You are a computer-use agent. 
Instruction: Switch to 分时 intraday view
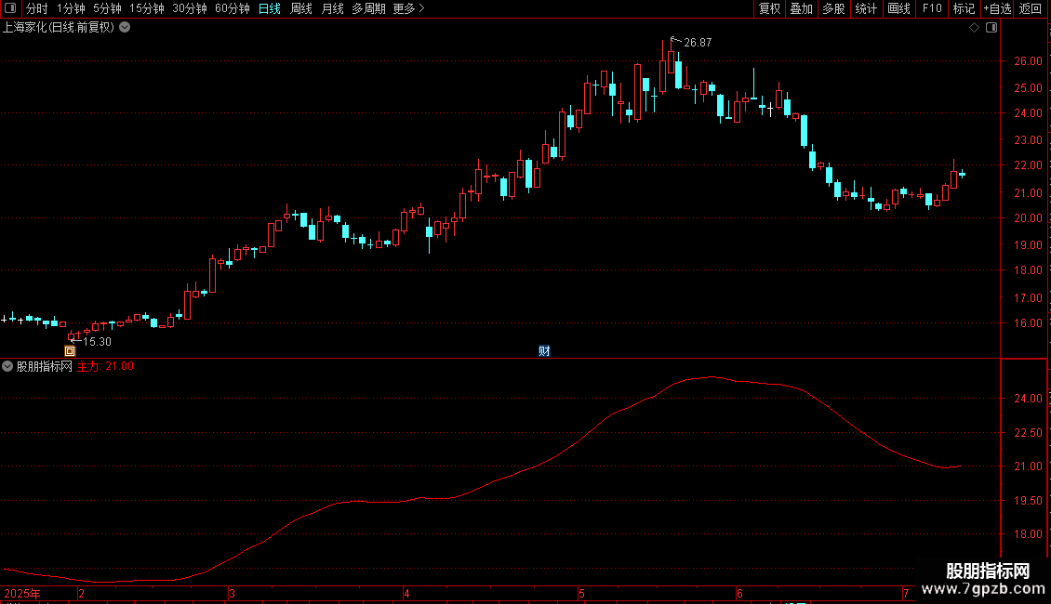tap(37, 8)
